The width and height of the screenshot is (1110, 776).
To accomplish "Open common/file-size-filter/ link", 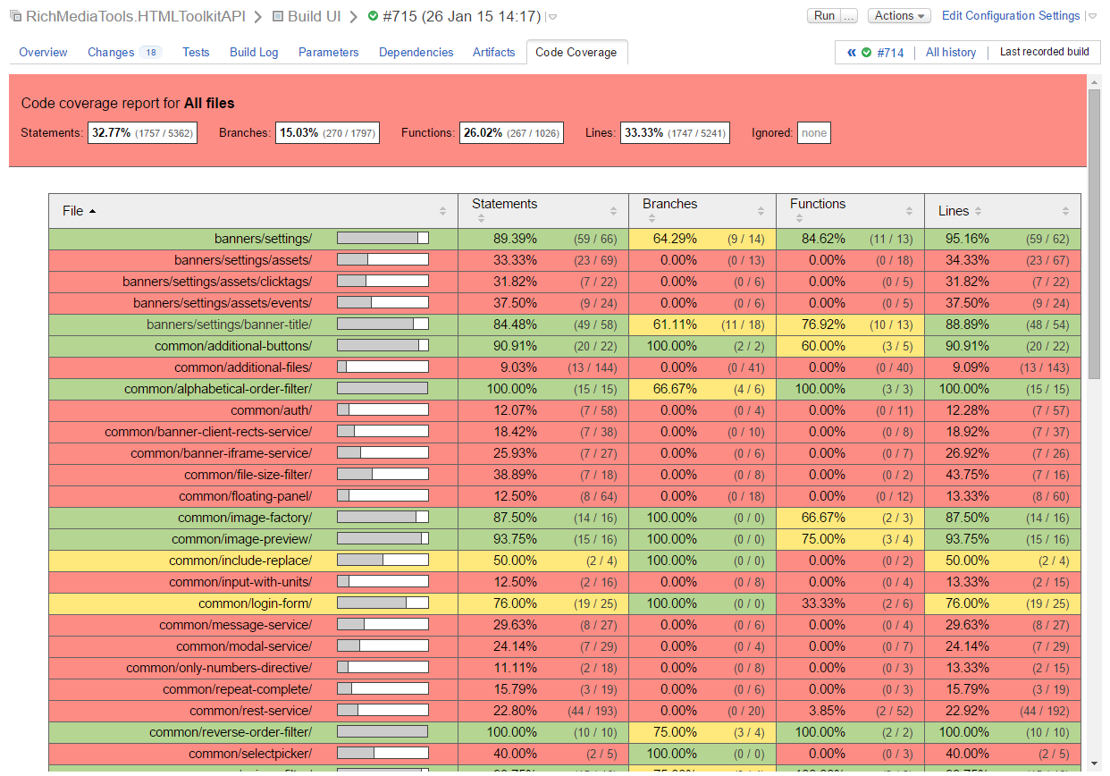I will click(248, 475).
